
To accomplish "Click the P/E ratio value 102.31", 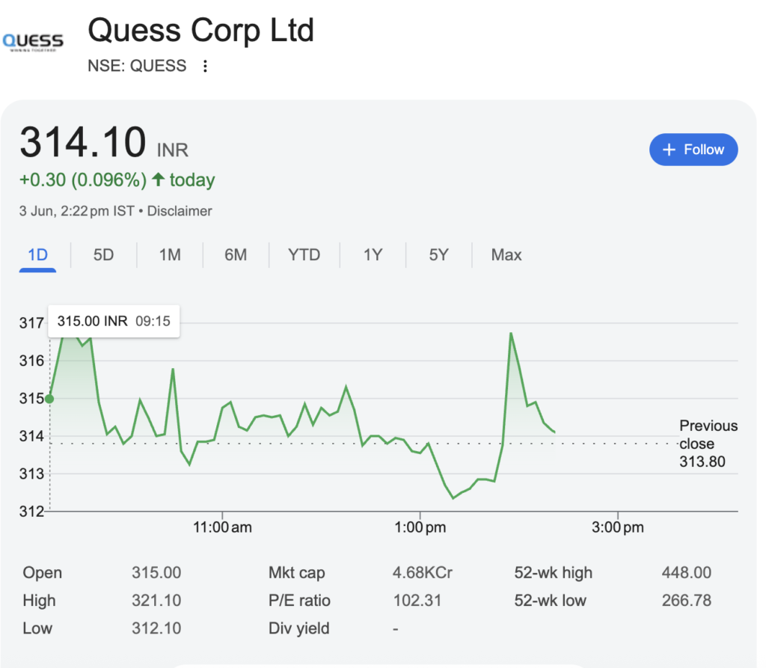I will pyautogui.click(x=417, y=601).
